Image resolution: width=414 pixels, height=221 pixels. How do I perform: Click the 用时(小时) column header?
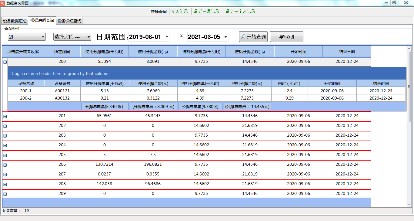click(289, 83)
